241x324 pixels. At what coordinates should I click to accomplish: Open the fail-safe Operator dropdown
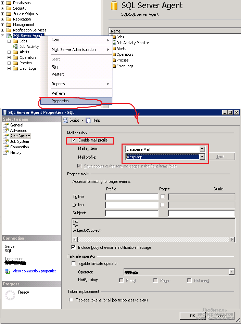tap(232, 272)
